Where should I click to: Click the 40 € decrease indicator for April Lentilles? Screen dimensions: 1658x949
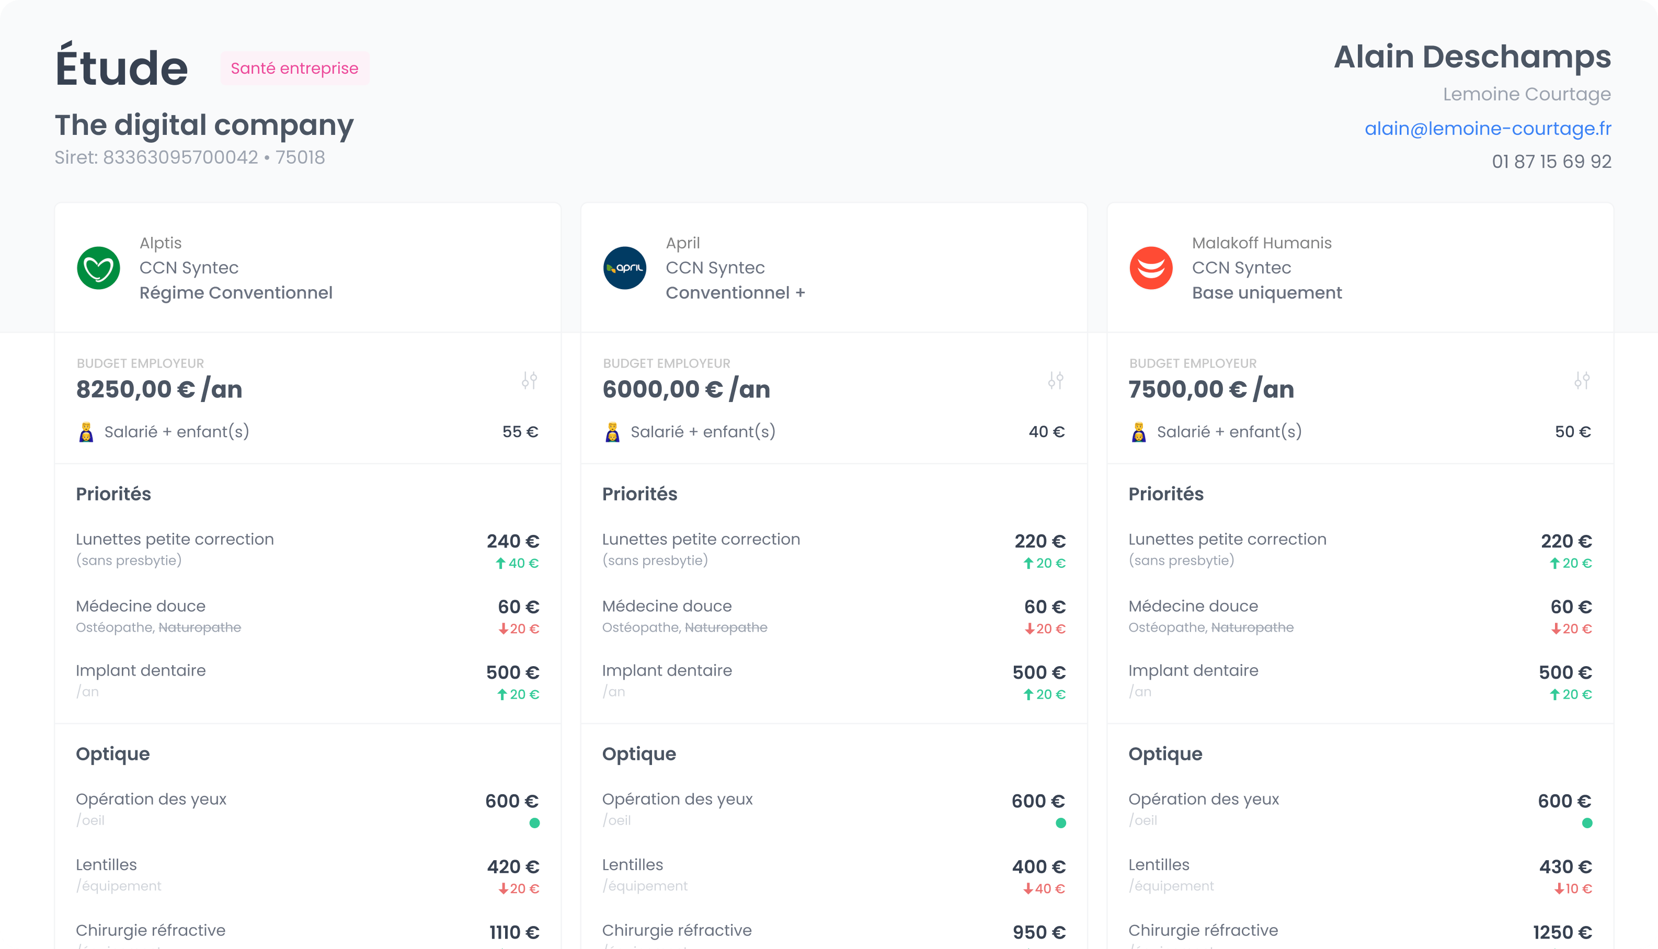point(1044,888)
